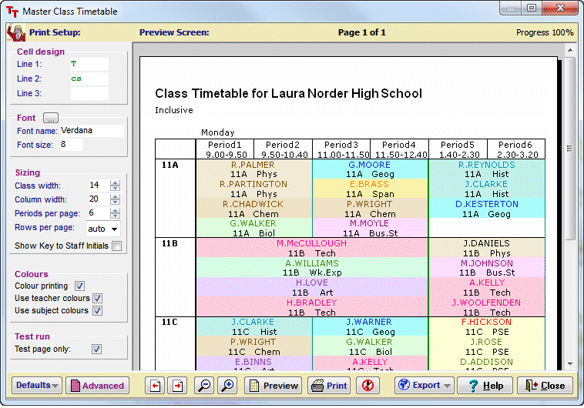Click the Font size field

pos(72,145)
